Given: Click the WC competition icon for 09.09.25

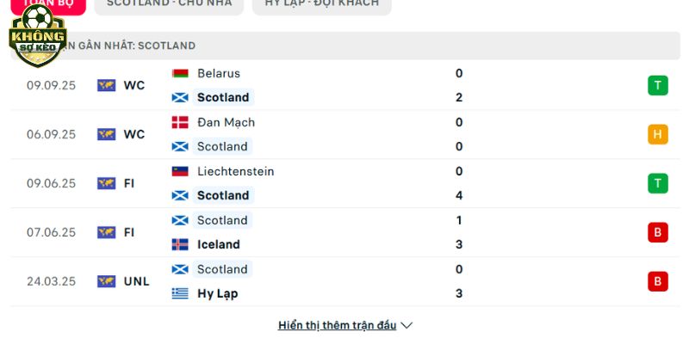Looking at the screenshot, I should click(107, 85).
